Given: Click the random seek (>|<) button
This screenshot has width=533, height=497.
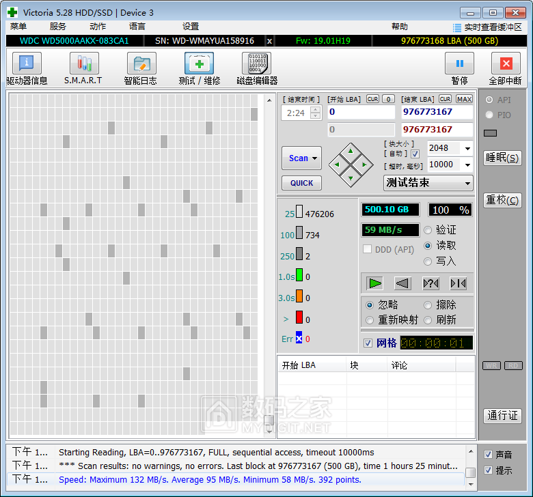Looking at the screenshot, I should pos(458,283).
